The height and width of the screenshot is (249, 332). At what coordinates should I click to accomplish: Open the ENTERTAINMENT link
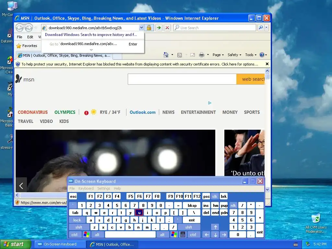click(x=198, y=112)
